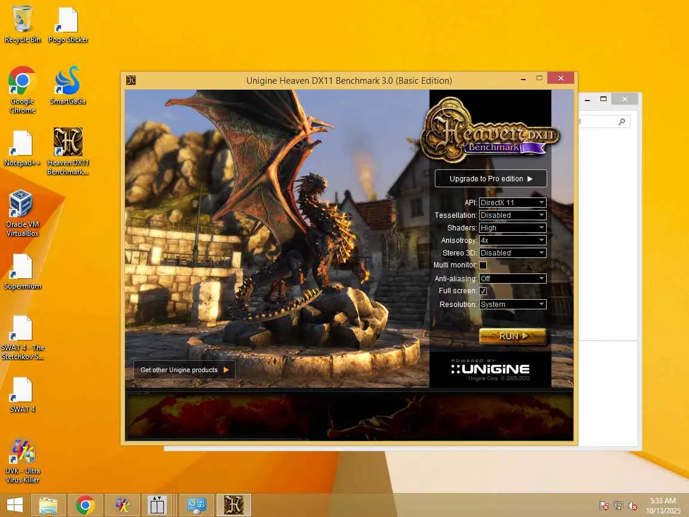The width and height of the screenshot is (689, 517).
Task: Open the network tray icon
Action: (618, 506)
